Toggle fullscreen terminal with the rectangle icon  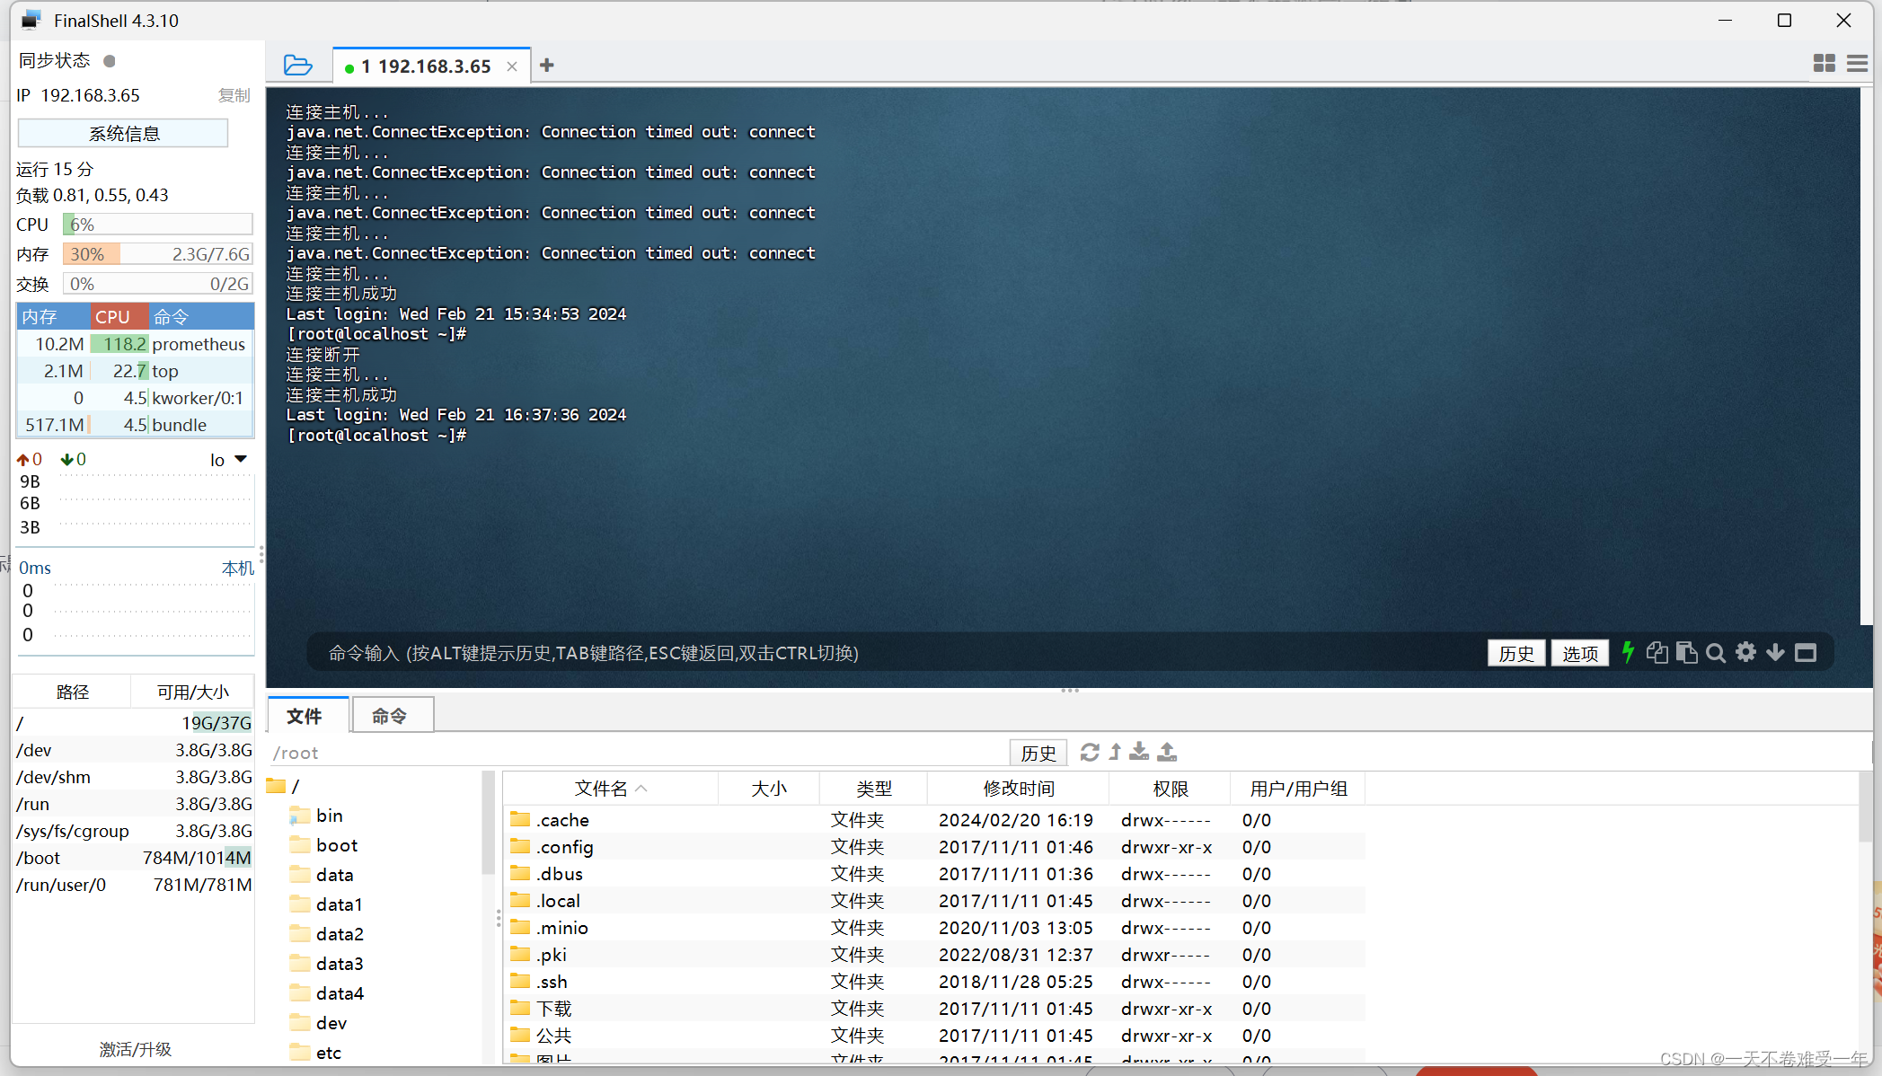click(1807, 653)
